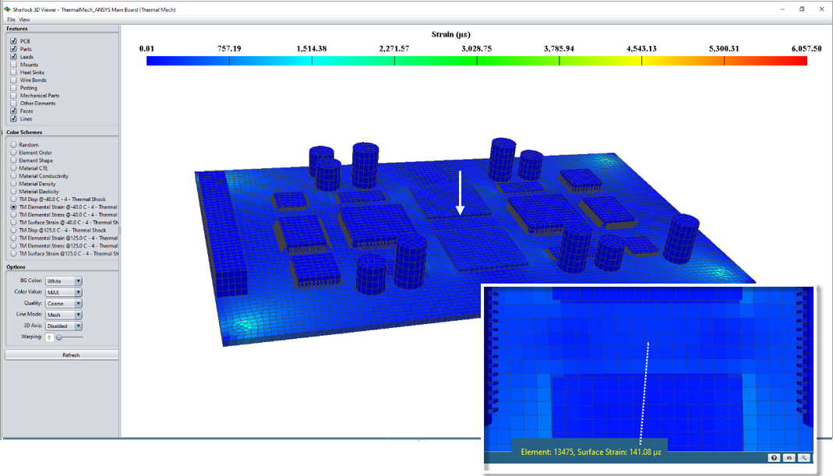Toggle the Faces checkbox
The image size is (833, 476).
coord(13,111)
